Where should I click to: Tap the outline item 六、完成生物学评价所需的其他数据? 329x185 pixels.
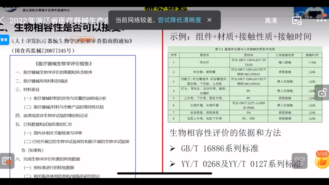click(x=48, y=159)
